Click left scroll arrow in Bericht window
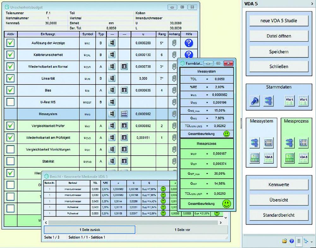The image size is (316, 248). click(46, 223)
